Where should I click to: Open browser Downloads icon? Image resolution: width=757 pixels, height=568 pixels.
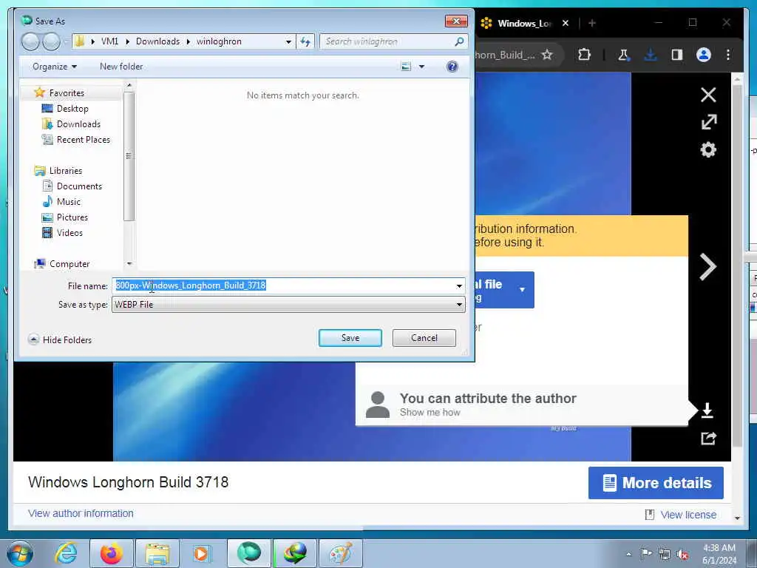[651, 55]
